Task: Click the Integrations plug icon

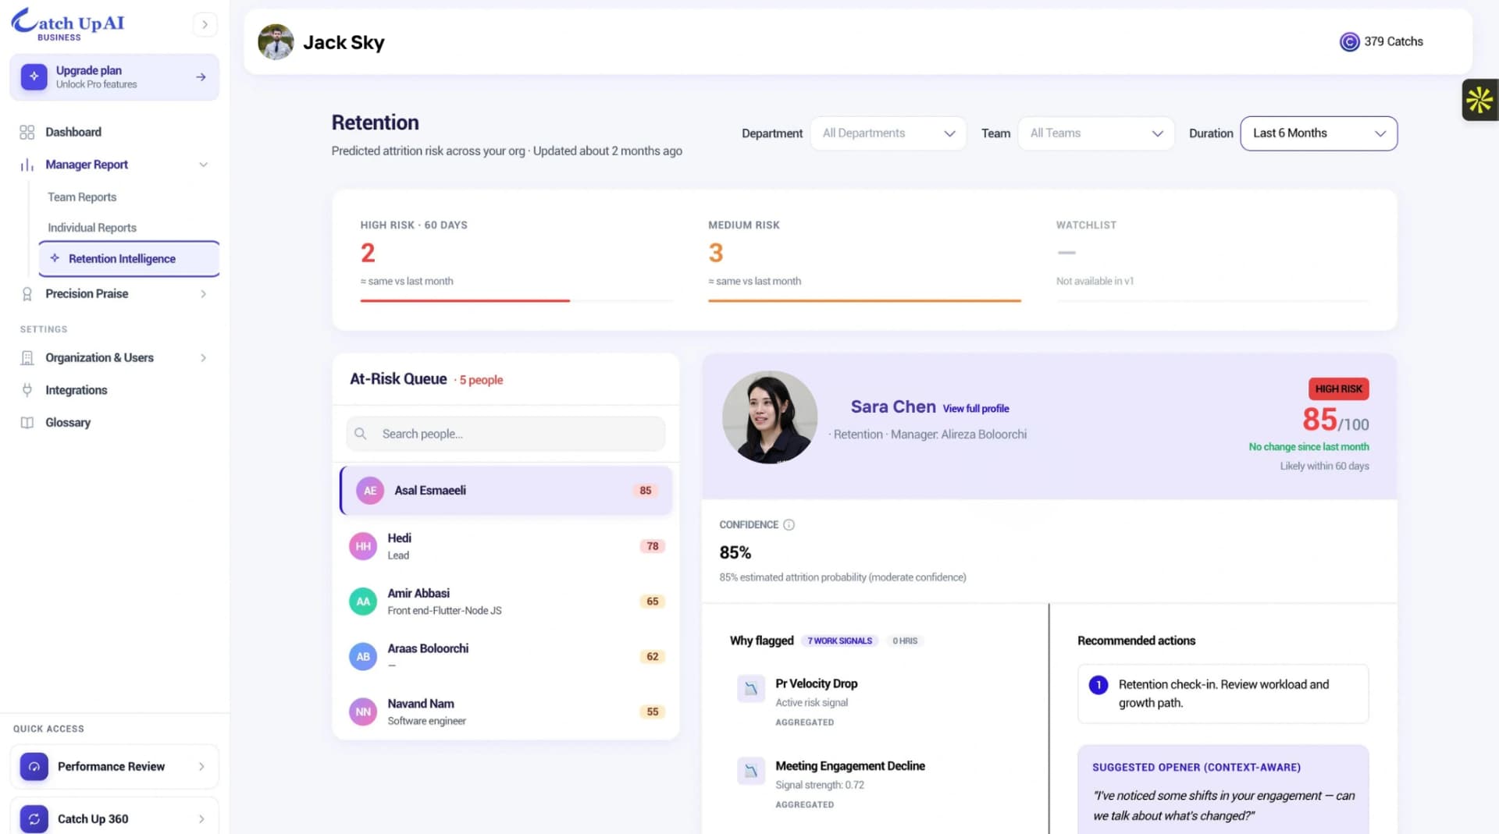Action: click(x=27, y=390)
